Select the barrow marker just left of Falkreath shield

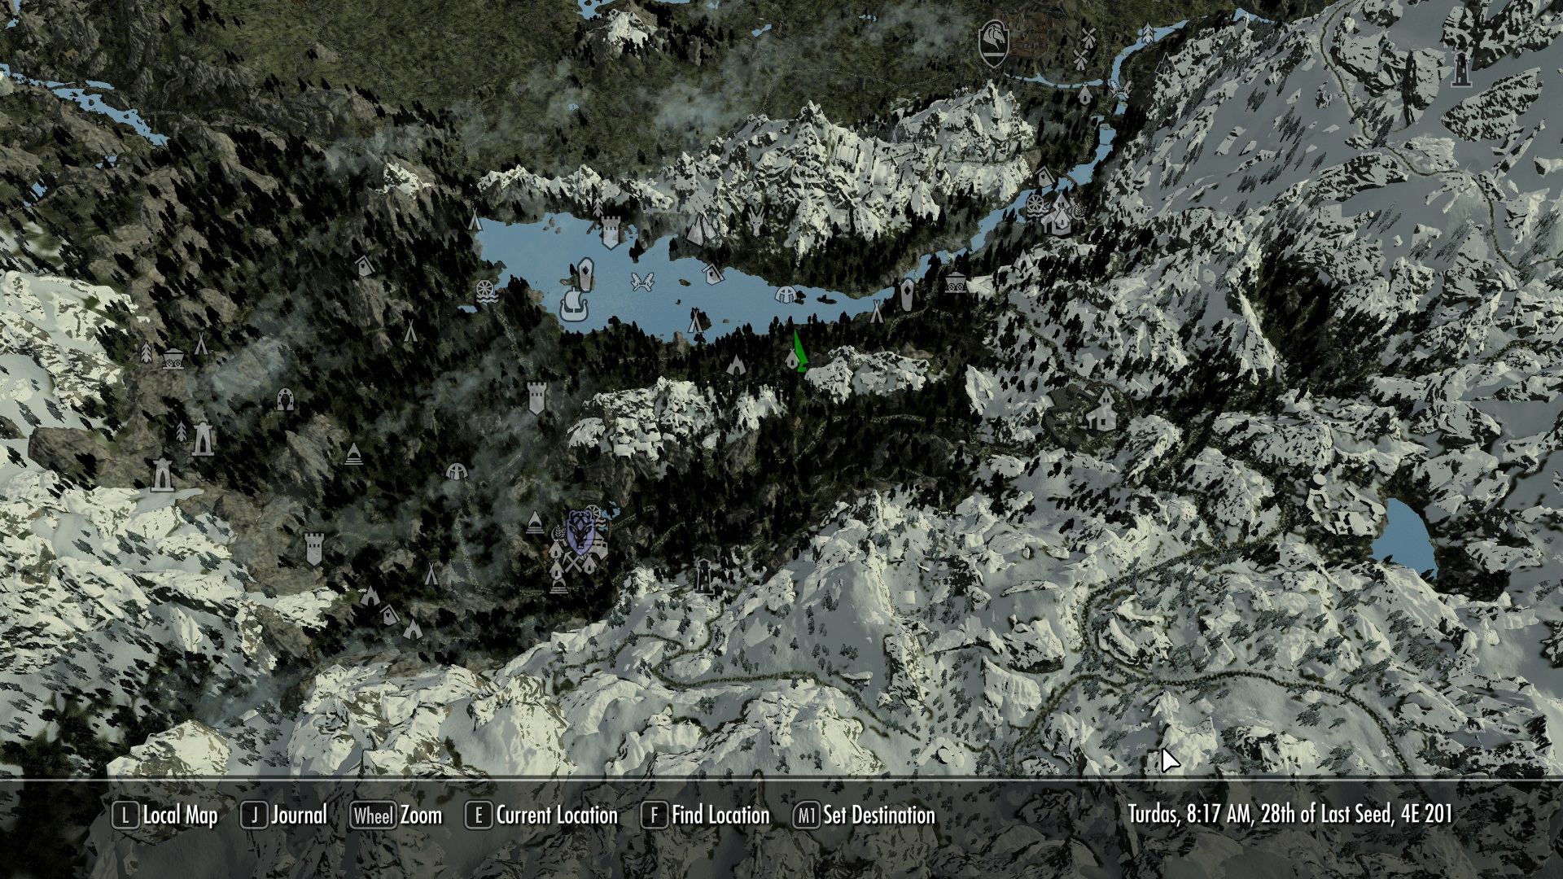pyautogui.click(x=534, y=522)
